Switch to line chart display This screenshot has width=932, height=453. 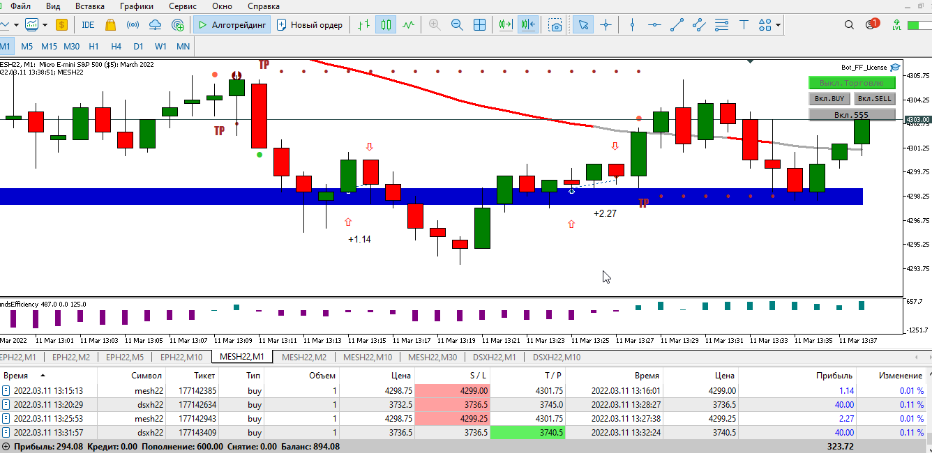[x=408, y=25]
